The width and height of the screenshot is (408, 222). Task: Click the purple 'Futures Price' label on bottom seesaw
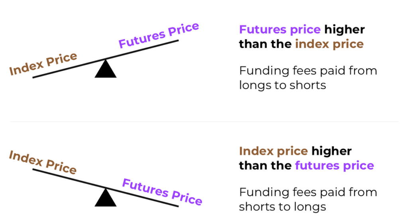(x=162, y=192)
